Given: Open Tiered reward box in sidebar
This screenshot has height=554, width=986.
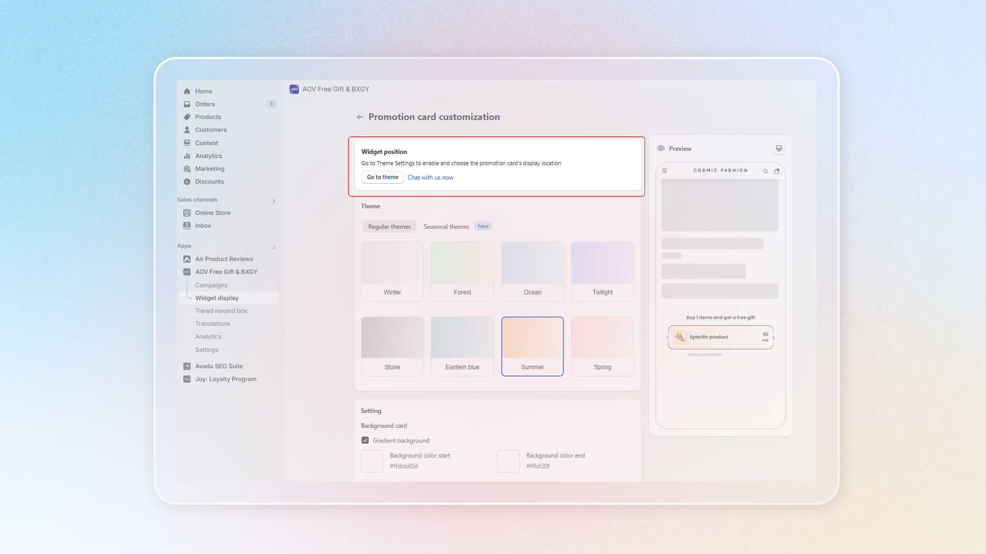Looking at the screenshot, I should tap(221, 311).
